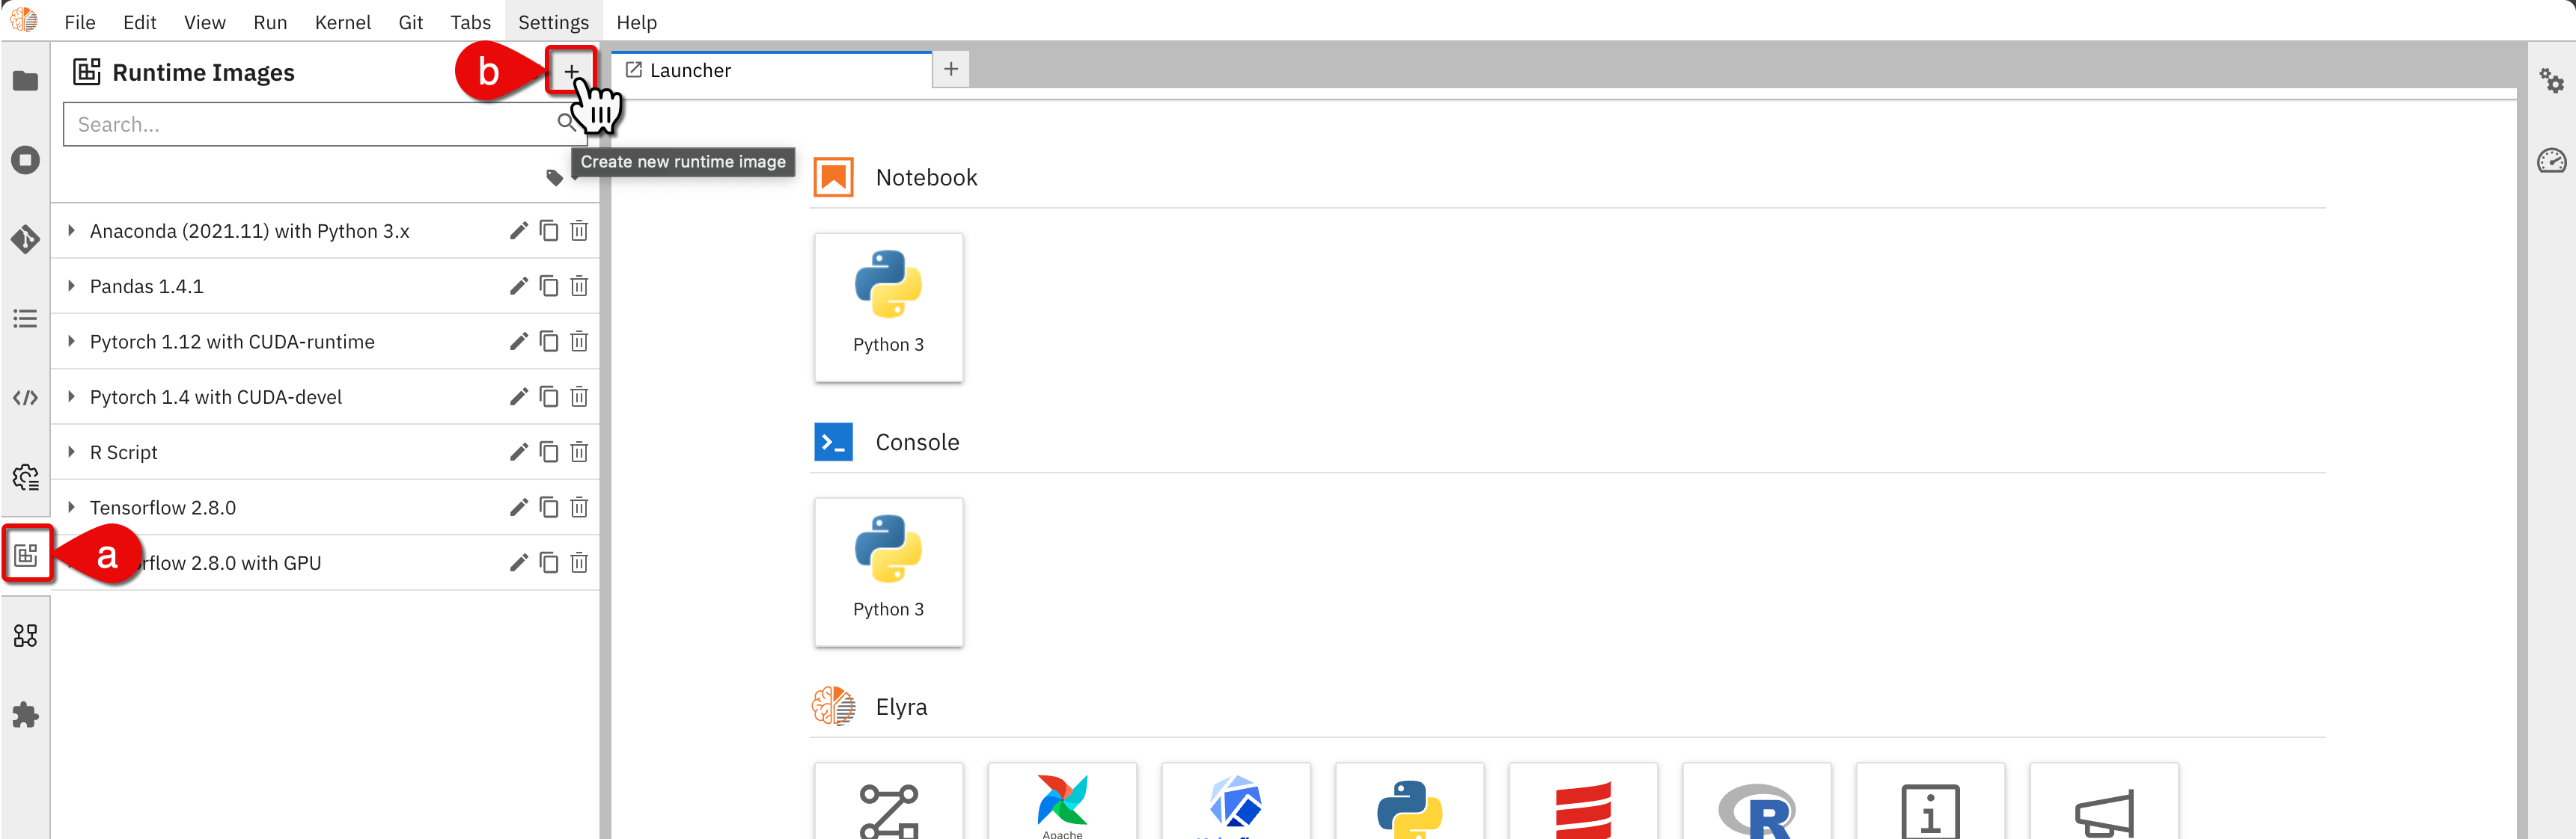Image resolution: width=2576 pixels, height=839 pixels.
Task: Open the running terminals and kernels panel
Action: (x=26, y=160)
